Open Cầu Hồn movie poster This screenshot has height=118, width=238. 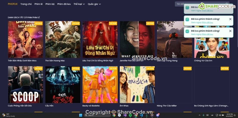tap(63, 85)
